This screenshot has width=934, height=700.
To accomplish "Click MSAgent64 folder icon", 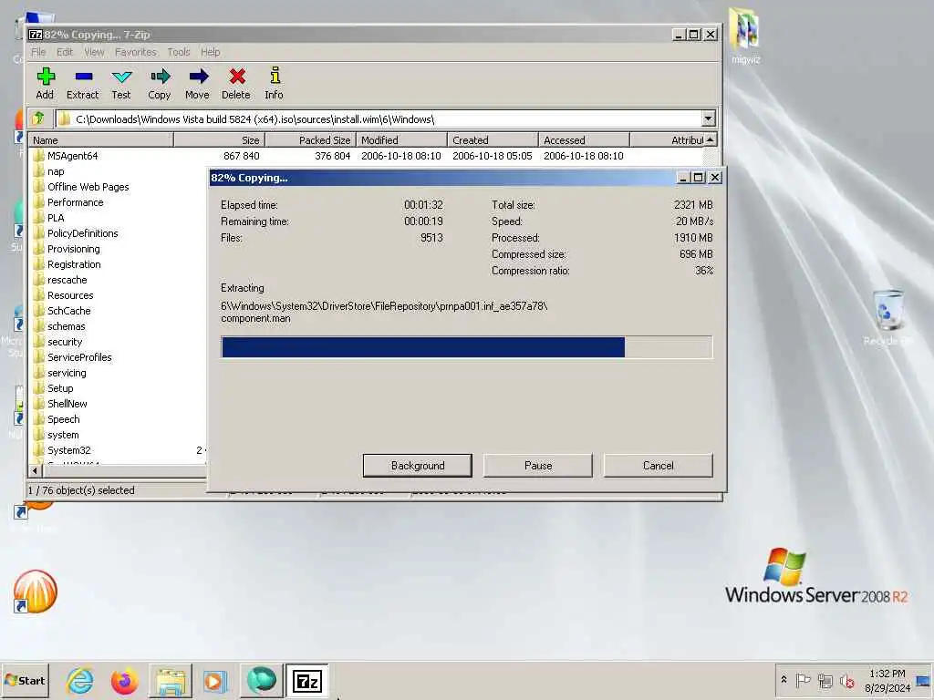I will pos(38,156).
